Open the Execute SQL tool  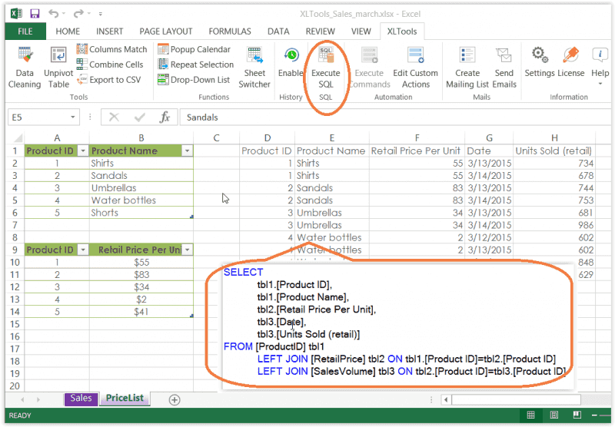tap(325, 68)
